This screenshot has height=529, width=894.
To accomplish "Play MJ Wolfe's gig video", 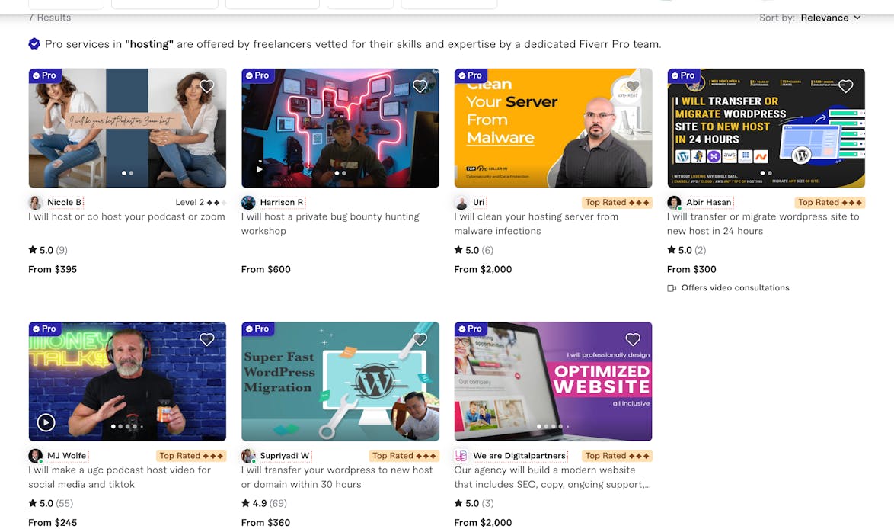I will tap(46, 422).
